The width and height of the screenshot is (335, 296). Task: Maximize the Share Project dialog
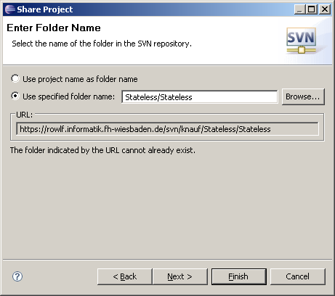tap(312, 9)
